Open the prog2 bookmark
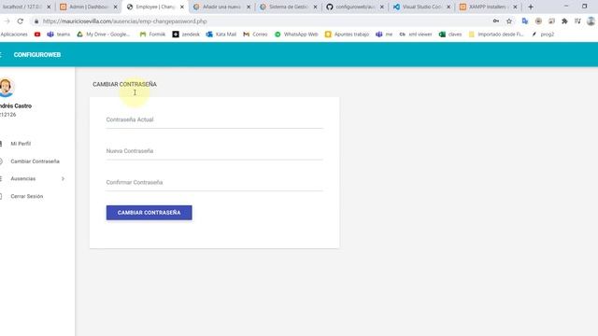 pos(543,35)
